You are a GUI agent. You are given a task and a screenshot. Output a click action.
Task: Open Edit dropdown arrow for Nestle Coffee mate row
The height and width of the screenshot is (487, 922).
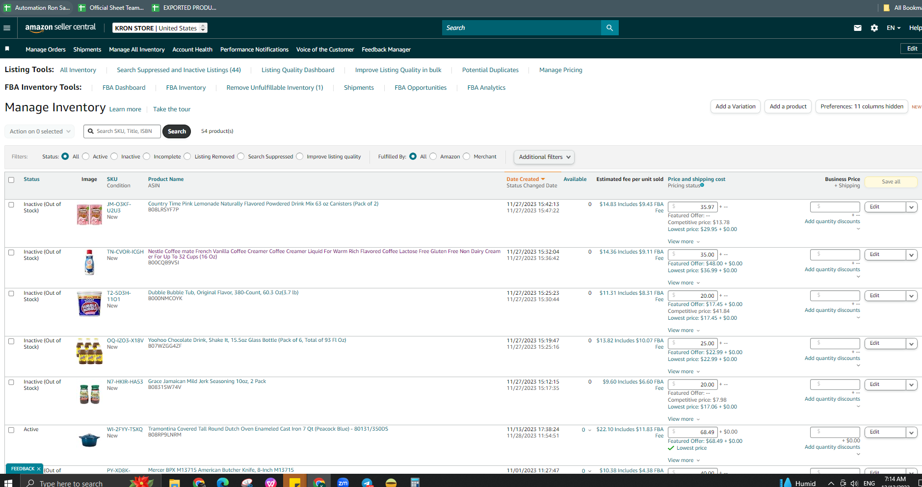[x=912, y=255]
